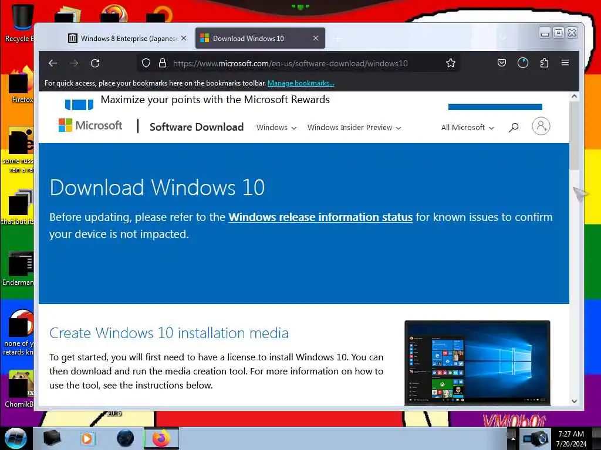
Task: Launch the media player taskbar icon
Action: (x=87, y=438)
